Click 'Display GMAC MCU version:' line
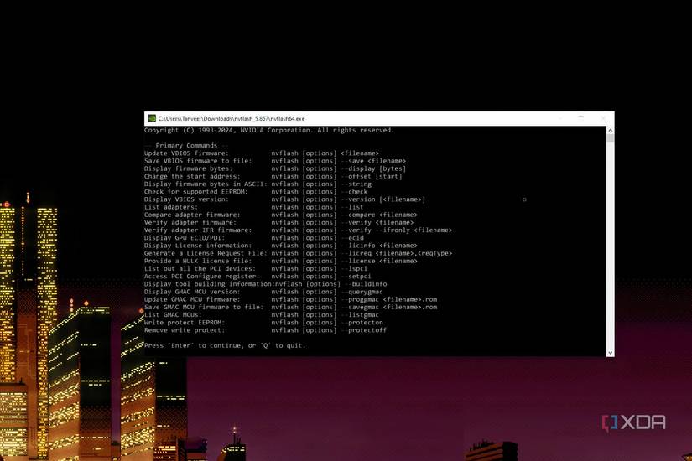 (263, 292)
